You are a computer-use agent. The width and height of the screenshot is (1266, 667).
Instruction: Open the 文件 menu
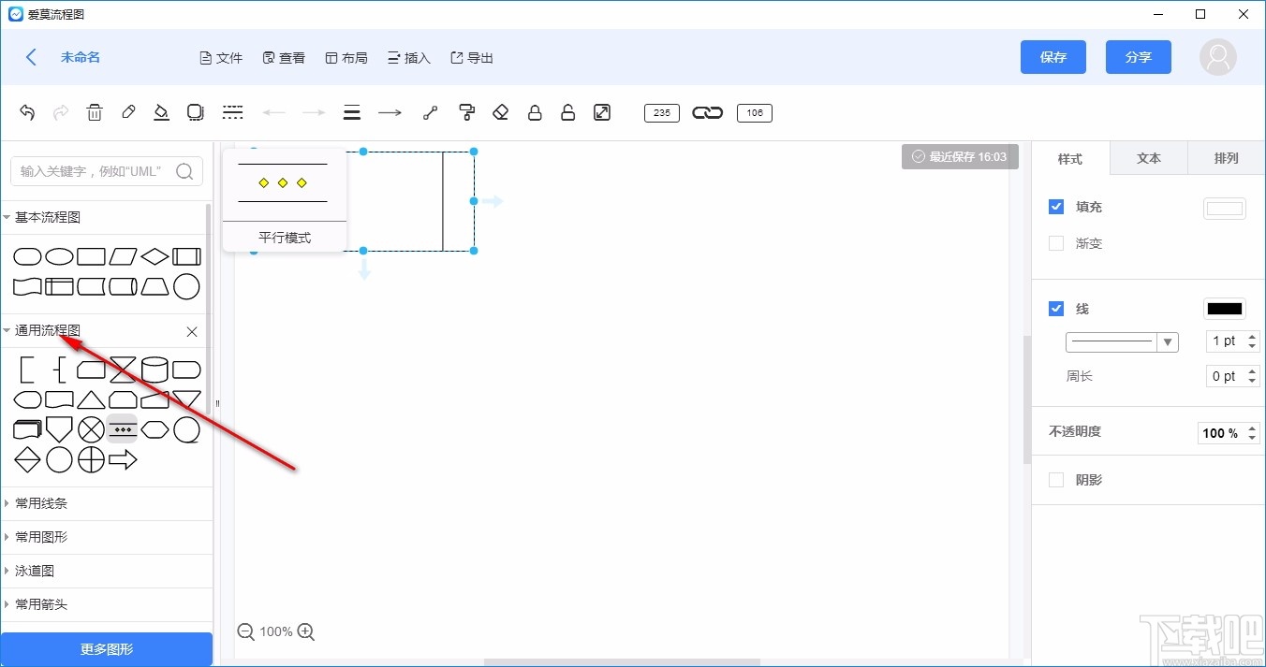click(221, 58)
